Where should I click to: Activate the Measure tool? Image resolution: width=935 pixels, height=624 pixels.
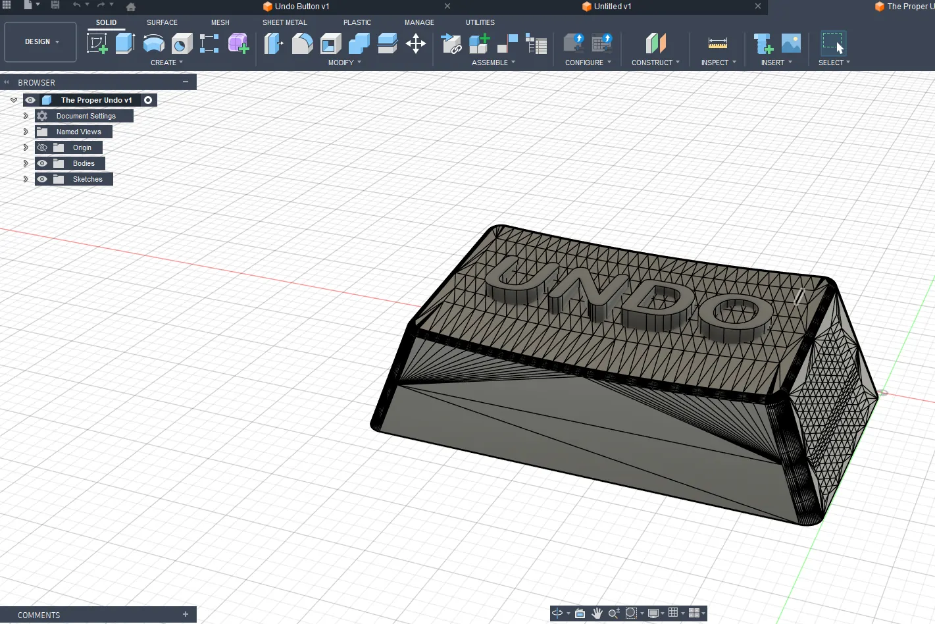718,43
